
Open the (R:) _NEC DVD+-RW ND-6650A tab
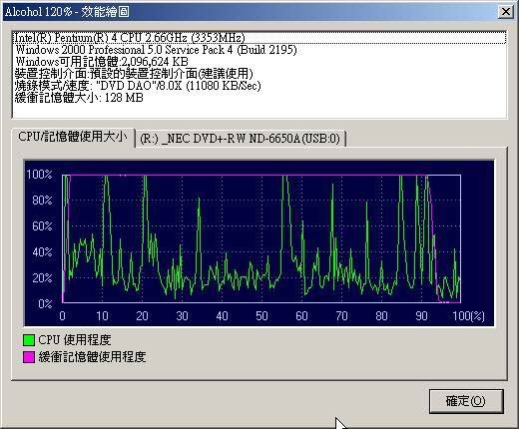pos(241,139)
